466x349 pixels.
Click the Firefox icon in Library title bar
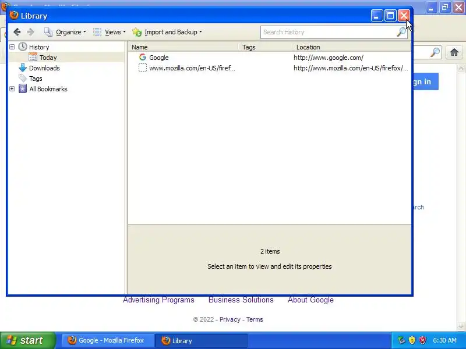tap(13, 15)
